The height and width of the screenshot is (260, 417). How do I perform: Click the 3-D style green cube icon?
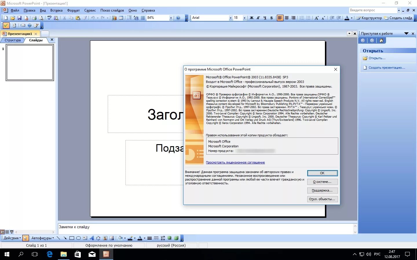coord(176,238)
